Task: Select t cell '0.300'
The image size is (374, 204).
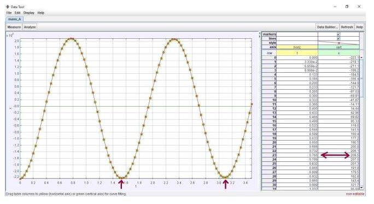Action: (297, 96)
